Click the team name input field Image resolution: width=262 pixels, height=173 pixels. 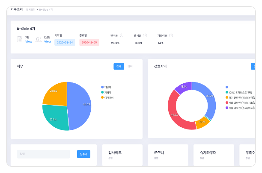(44, 154)
